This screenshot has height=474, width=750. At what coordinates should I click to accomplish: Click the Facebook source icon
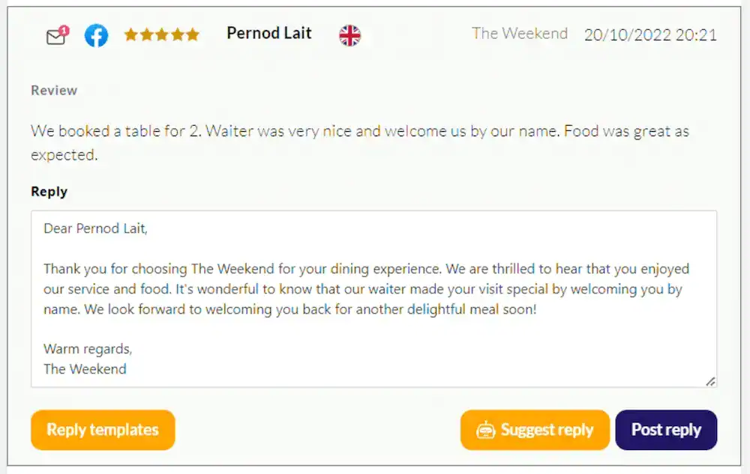click(96, 34)
